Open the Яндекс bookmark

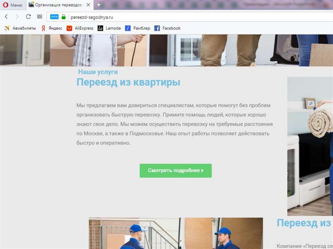coord(52,28)
